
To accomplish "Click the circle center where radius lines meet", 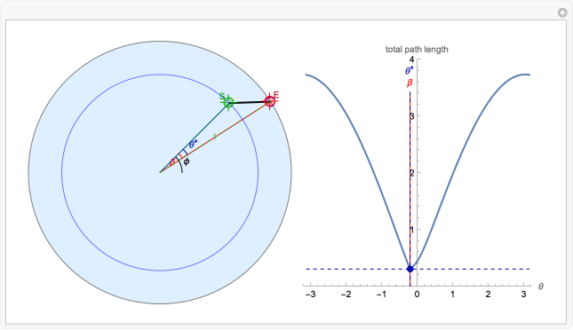I will pos(160,172).
